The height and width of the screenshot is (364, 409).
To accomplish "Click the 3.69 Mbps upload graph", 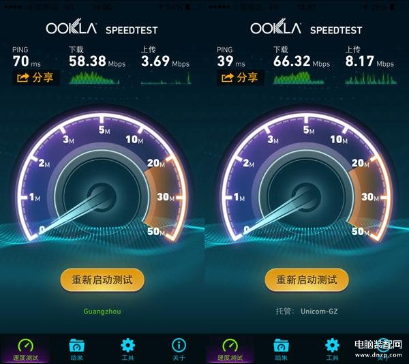I will (166, 78).
